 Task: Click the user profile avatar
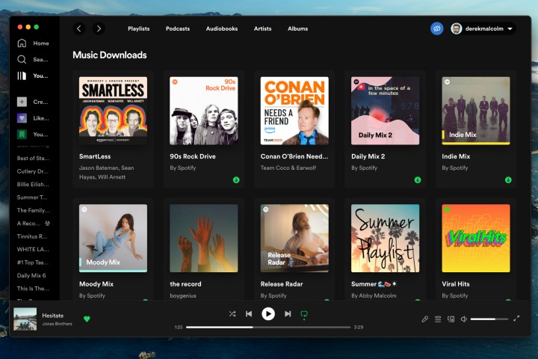click(x=457, y=28)
